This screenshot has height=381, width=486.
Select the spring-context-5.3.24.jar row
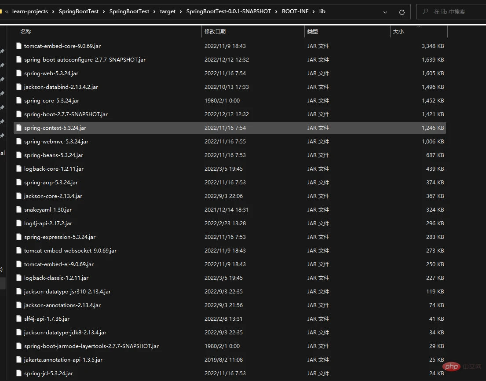(55, 128)
